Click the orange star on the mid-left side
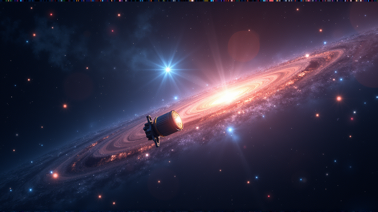Screen dimensions: 378x212 (65, 106)
